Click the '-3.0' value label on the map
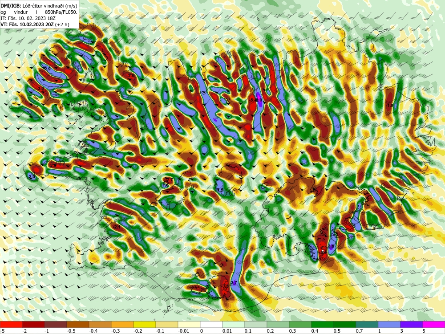This screenshot has width=445, height=334. click(40, 89)
